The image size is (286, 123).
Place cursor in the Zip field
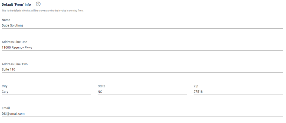238,92
